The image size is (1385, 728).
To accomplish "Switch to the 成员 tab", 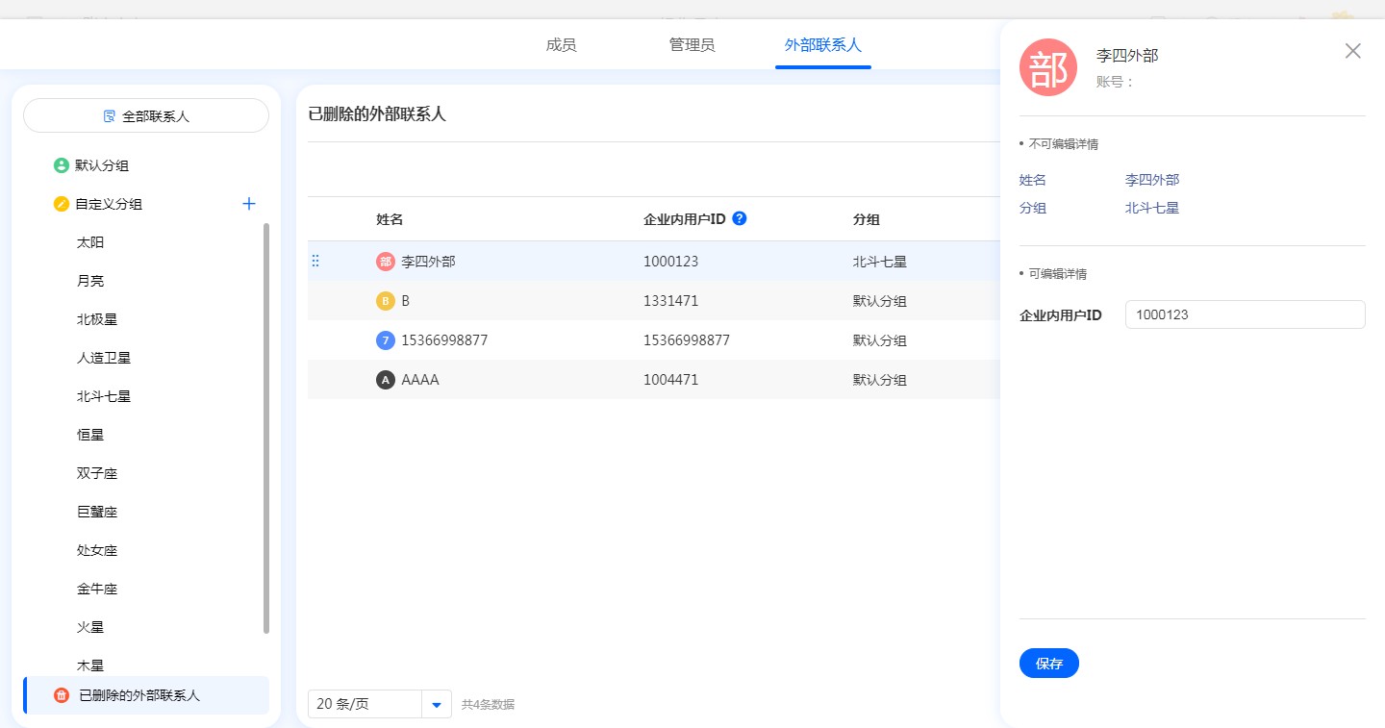I will pyautogui.click(x=561, y=44).
